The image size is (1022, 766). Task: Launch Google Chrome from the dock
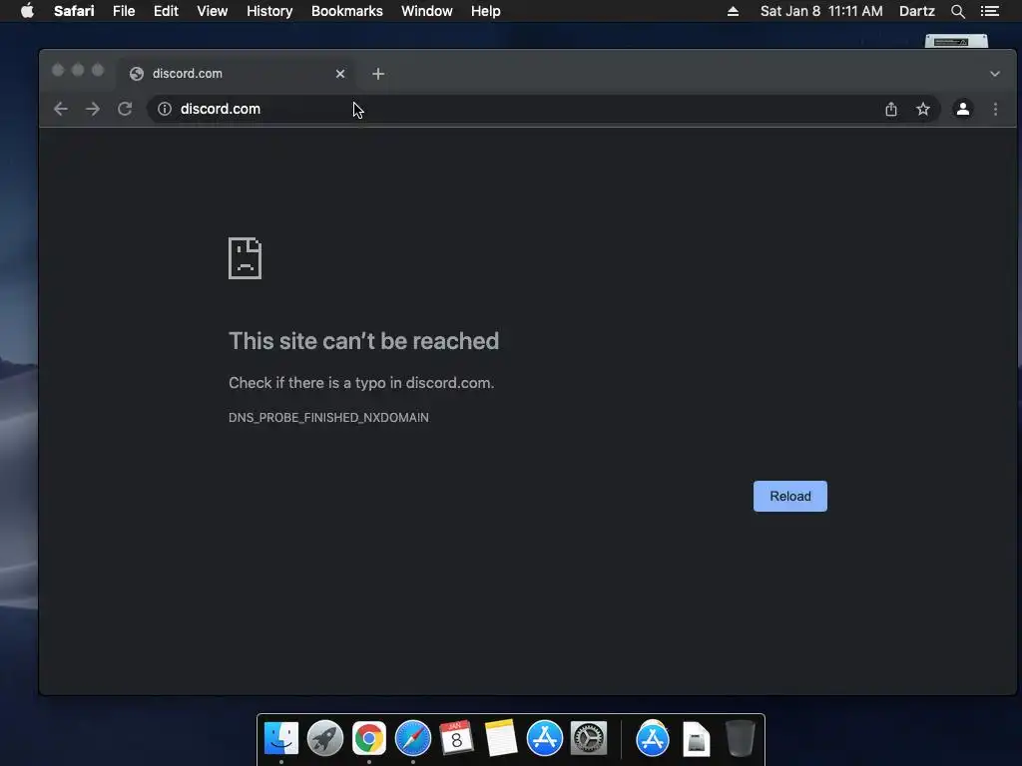tap(369, 738)
